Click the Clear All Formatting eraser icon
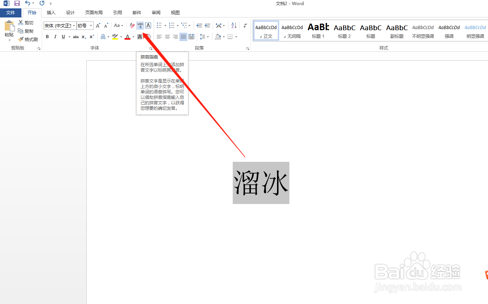The height and width of the screenshot is (304, 488). [x=132, y=25]
